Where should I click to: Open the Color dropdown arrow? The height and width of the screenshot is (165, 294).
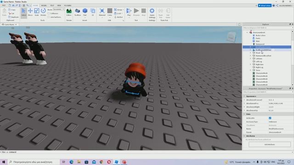tap(110, 17)
